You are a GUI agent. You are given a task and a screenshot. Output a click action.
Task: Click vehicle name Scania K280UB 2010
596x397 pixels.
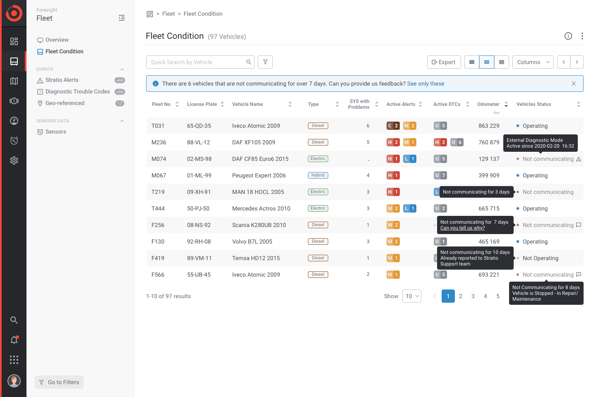[259, 225]
